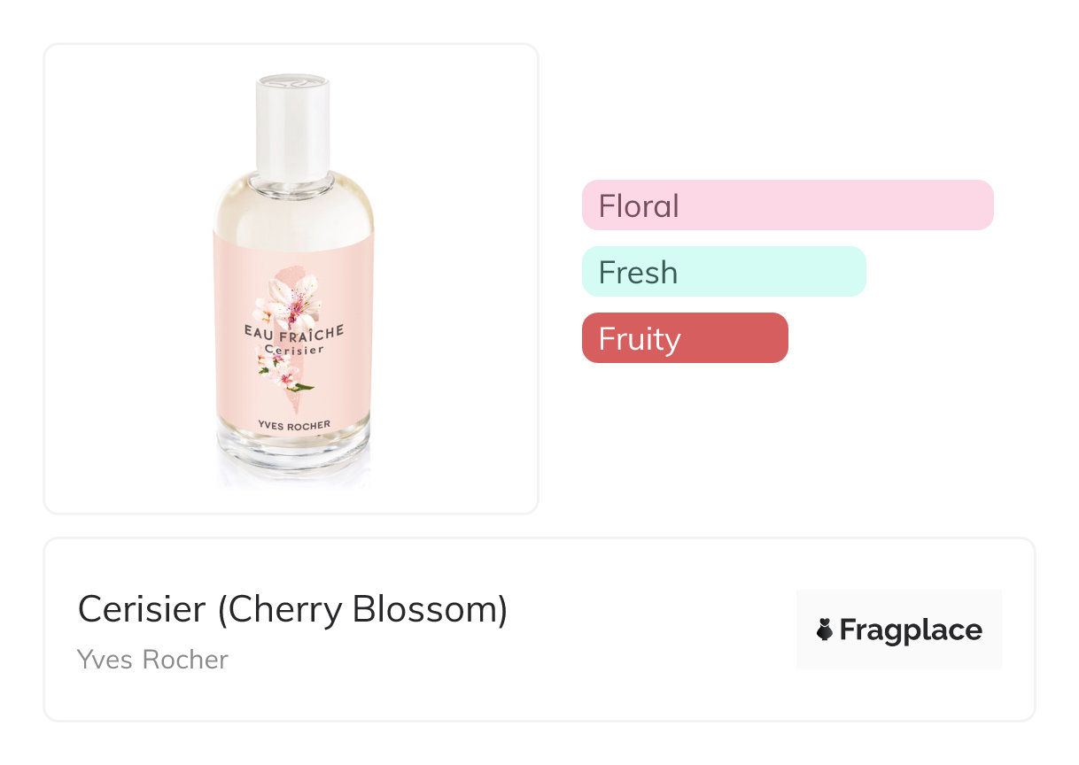Click the white bottle cap
Screen dimensions: 1079x765
pos(293,124)
